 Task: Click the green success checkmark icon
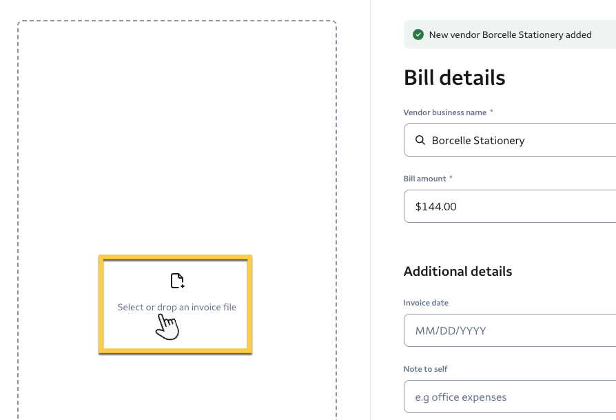click(418, 34)
